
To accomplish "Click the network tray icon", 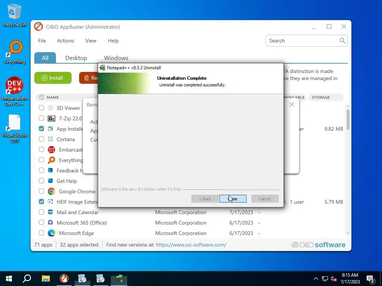I will [325, 279].
